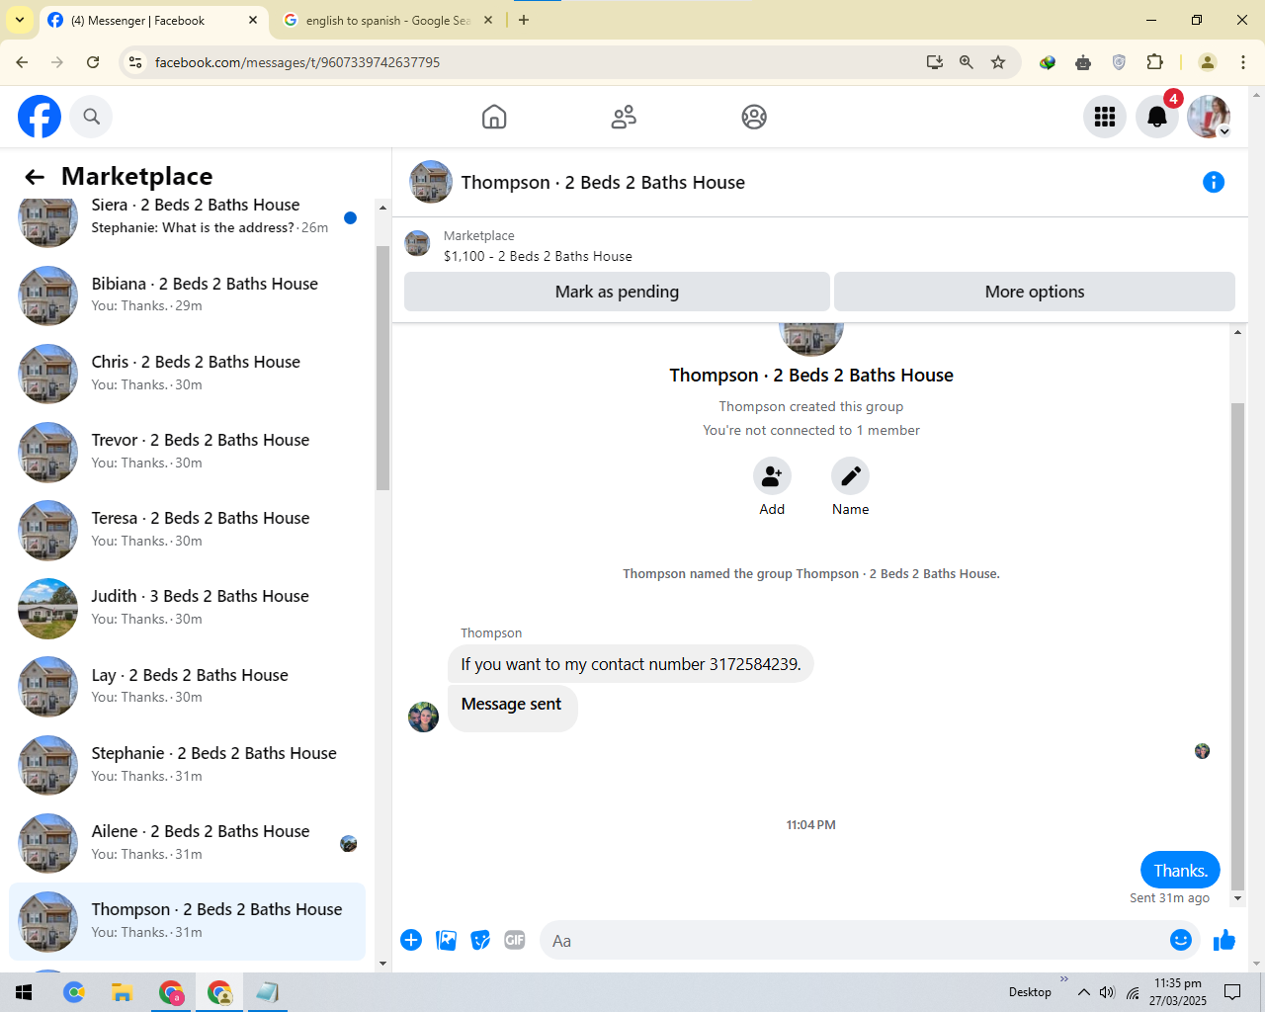This screenshot has width=1265, height=1012.
Task: Open Chrome profile avatar
Action: click(x=1208, y=62)
